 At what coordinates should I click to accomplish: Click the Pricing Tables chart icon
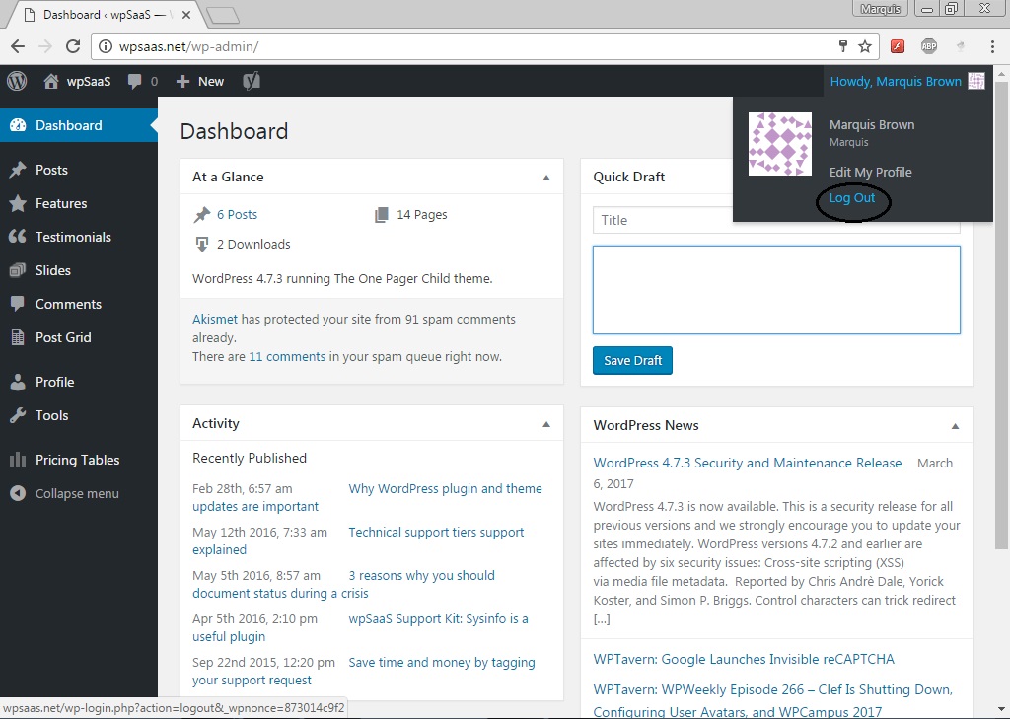point(18,460)
